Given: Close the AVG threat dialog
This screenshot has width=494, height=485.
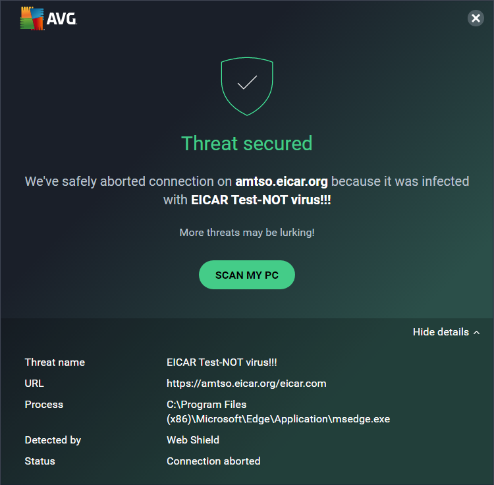Looking at the screenshot, I should click(x=476, y=18).
